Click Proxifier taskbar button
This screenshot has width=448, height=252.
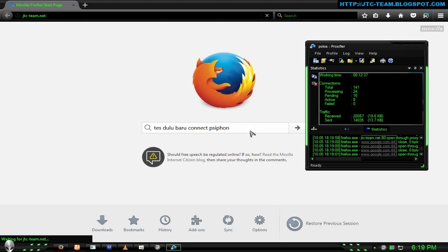tap(174, 247)
